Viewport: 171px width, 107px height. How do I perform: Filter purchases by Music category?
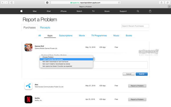(116, 35)
